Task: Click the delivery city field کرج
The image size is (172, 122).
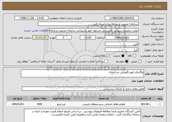Action: point(122,50)
